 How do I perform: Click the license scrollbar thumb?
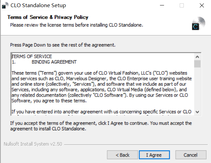197,64
